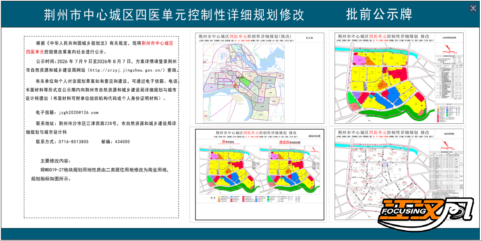Click the north arrow on the modified plan map
The image size is (482, 241).
pos(313,149)
